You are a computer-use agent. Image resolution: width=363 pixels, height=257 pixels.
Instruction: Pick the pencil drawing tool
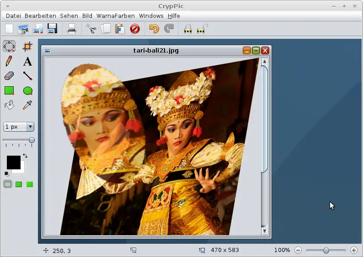click(9, 61)
